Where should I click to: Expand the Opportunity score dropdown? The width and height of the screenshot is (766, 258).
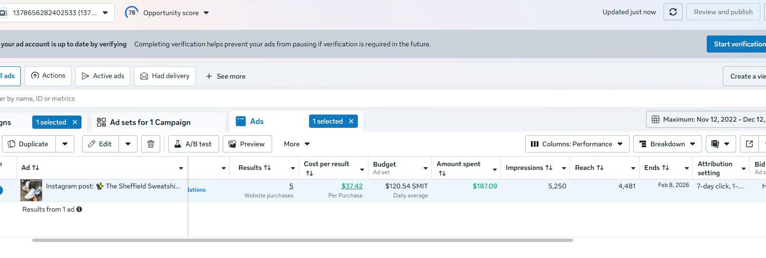click(x=206, y=13)
